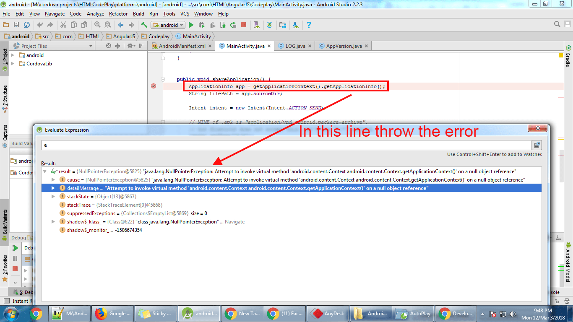
Task: Click the Resume Program icon in Debug panel
Action: pyautogui.click(x=15, y=248)
